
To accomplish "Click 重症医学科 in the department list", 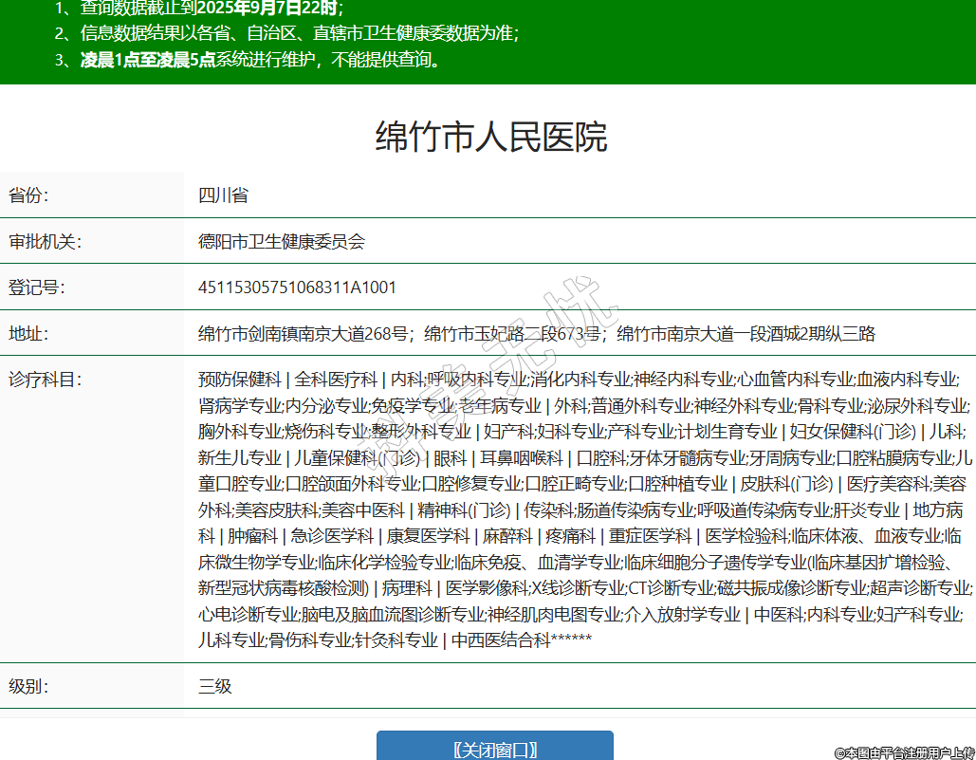I will (650, 536).
